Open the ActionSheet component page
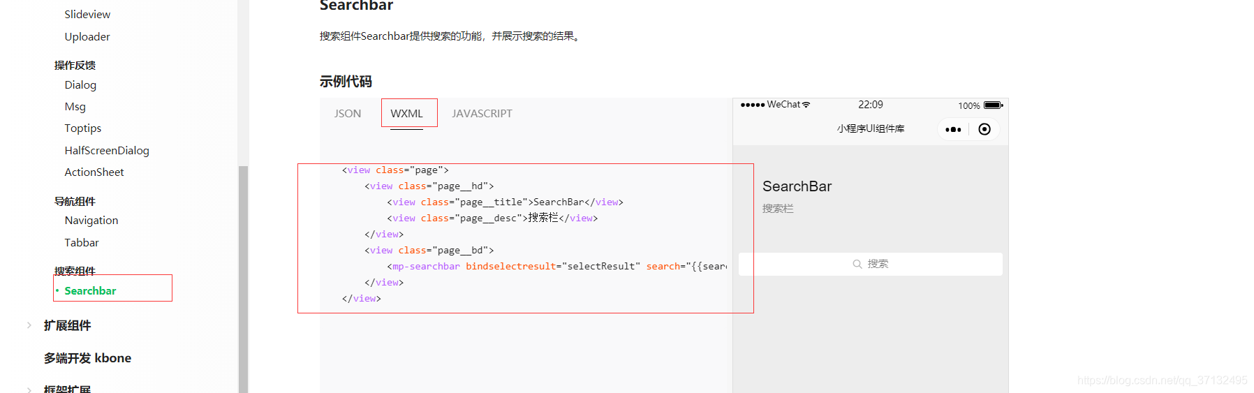The width and height of the screenshot is (1254, 393). tap(94, 172)
